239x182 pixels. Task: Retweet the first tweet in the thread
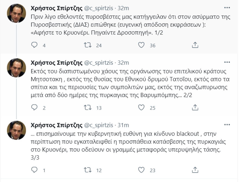pos(87,45)
